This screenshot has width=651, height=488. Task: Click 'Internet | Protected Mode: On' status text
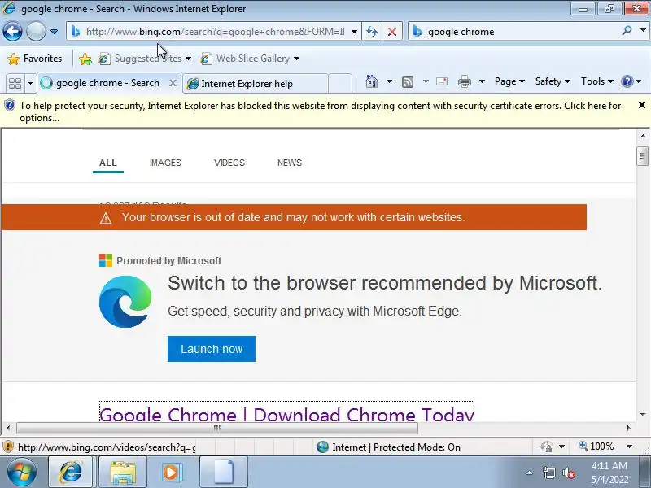coord(396,447)
